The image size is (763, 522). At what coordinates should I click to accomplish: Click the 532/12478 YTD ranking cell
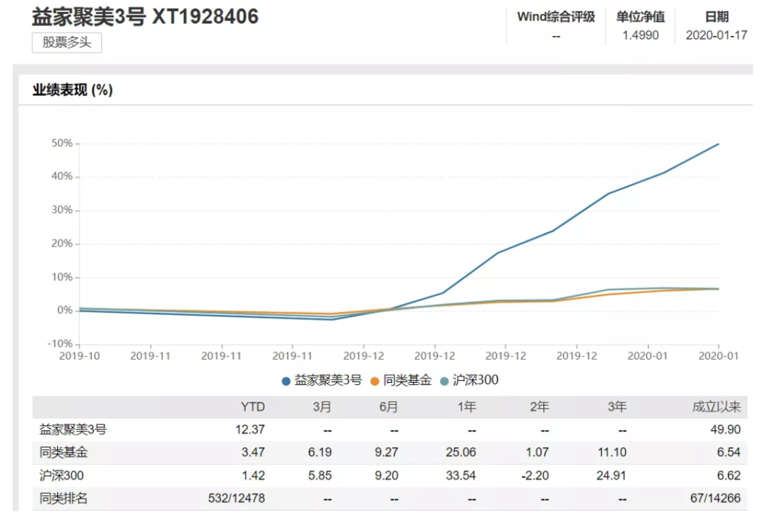(237, 499)
